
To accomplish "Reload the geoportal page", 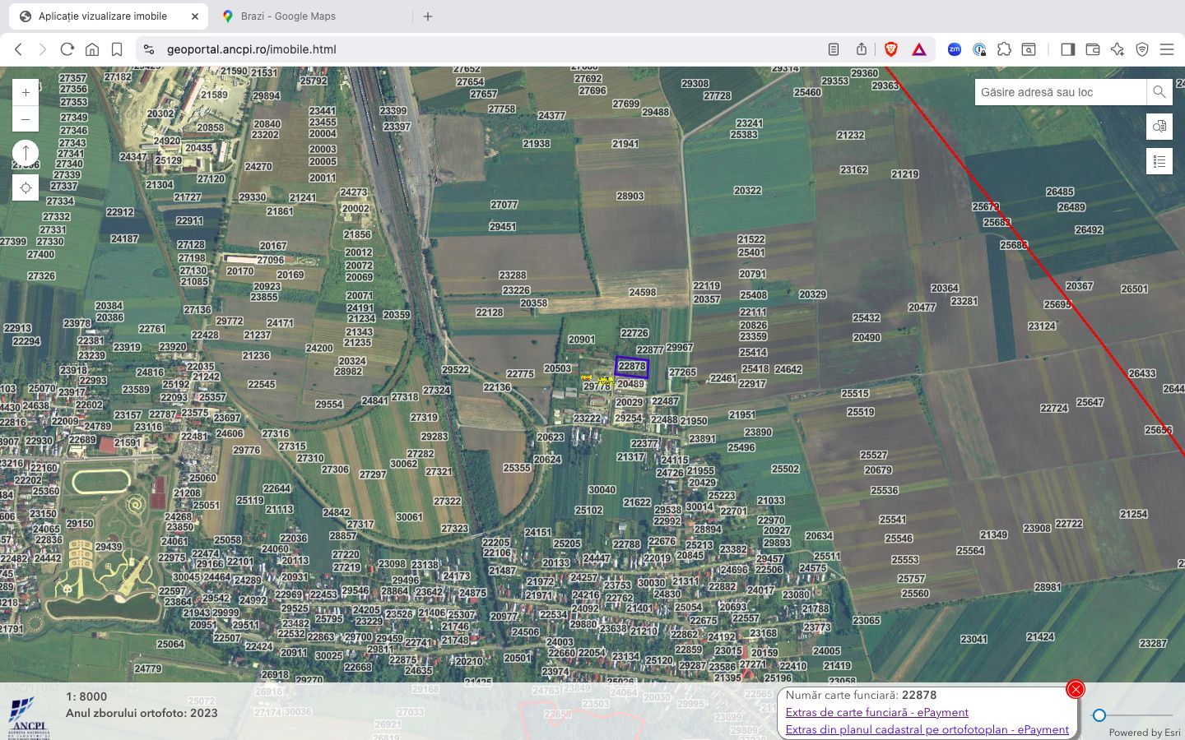I will (x=67, y=49).
